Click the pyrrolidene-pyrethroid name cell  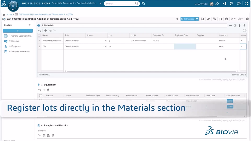(x=52, y=41)
